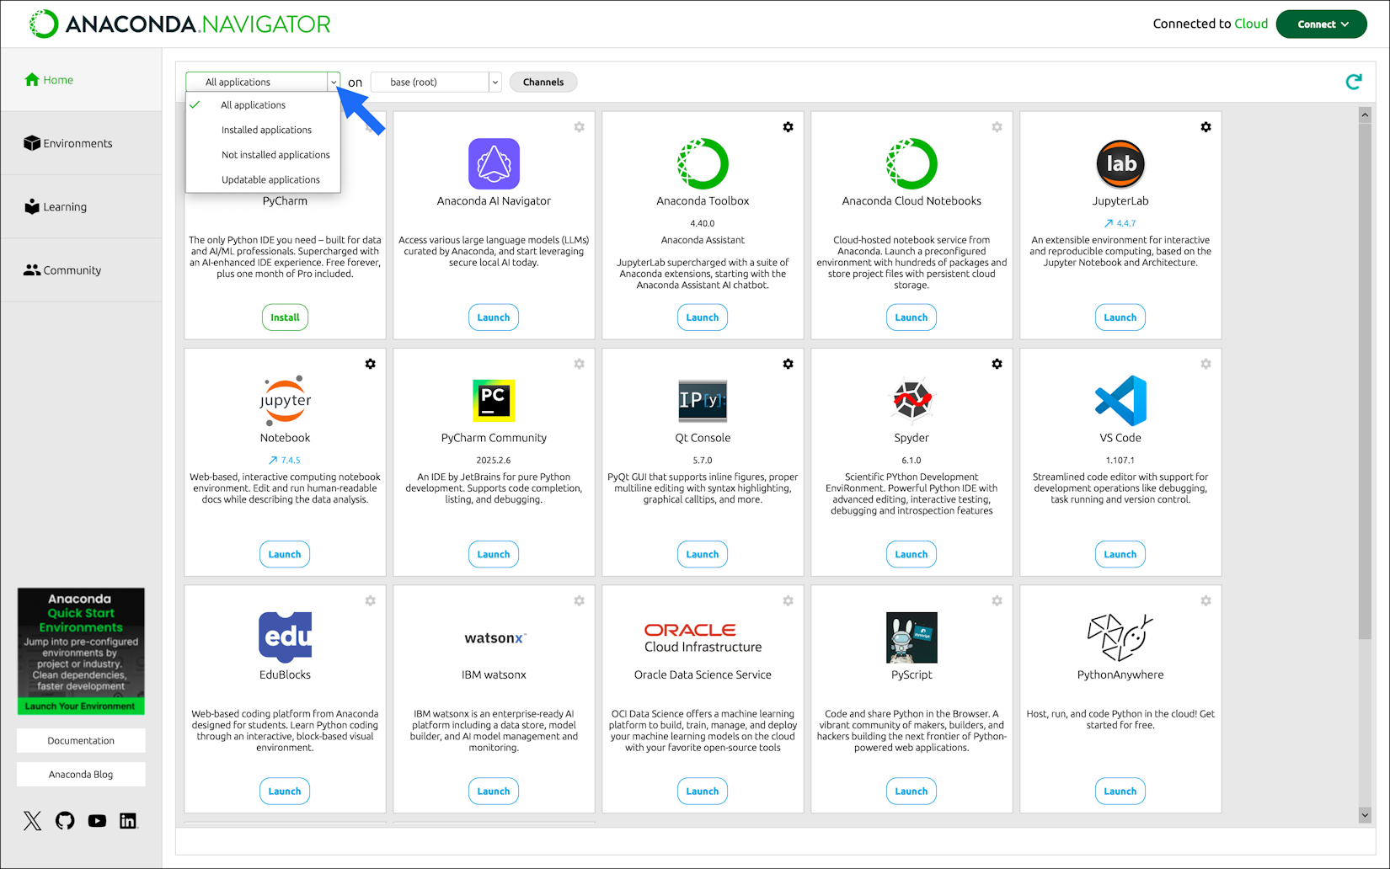Expand the Connect dropdown
The width and height of the screenshot is (1390, 869).
(1321, 24)
